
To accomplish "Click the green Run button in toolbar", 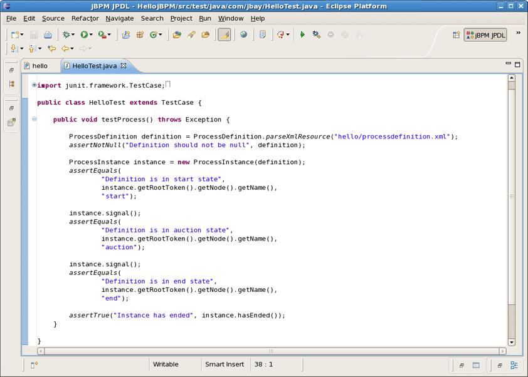I will click(x=84, y=35).
